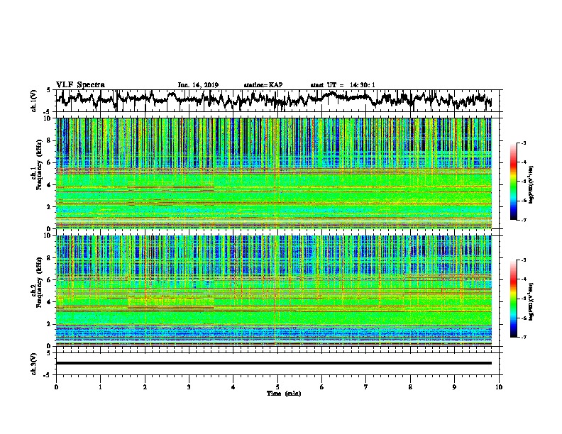Click the ch.1 colorbar log(PSD) unit label
This screenshot has height=434, width=562.
pos(531,185)
